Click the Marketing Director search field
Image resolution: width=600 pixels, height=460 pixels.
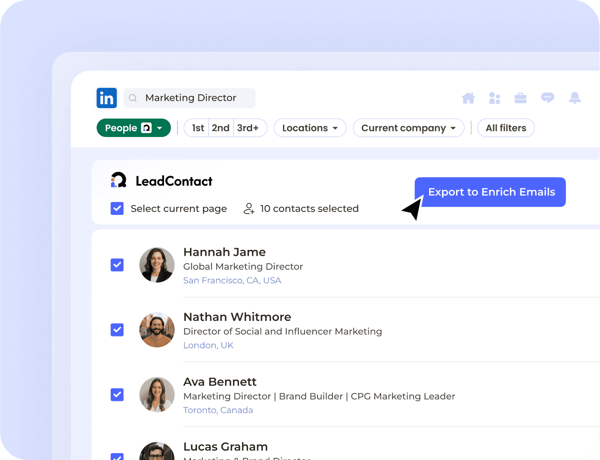[190, 98]
